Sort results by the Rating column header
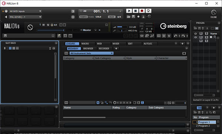Viewport: 222px width, 134px height. click(x=118, y=108)
